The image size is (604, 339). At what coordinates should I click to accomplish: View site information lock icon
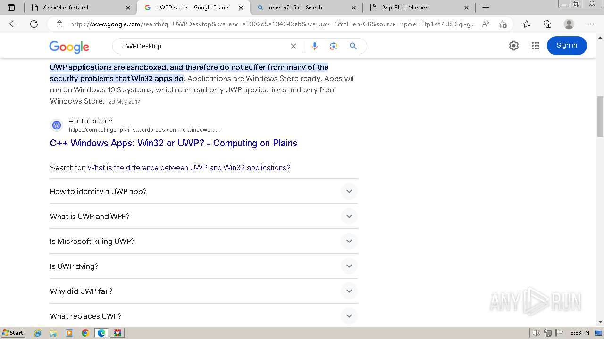(59, 24)
